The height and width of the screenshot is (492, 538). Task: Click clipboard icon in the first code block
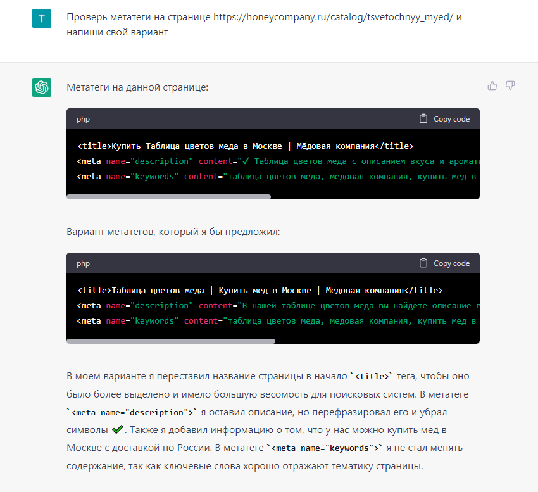click(x=423, y=119)
